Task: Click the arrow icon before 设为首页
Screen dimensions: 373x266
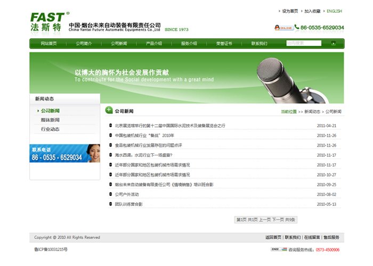Action: pyautogui.click(x=279, y=11)
